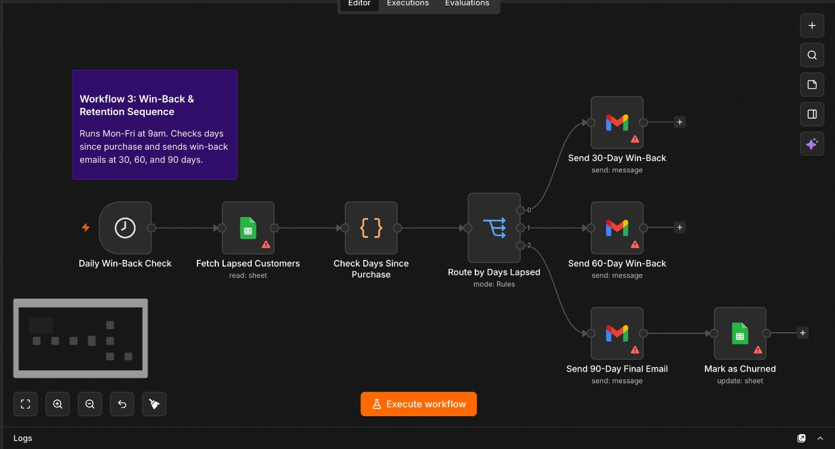The height and width of the screenshot is (449, 835).
Task: Open the Daily Win-Back Check schedule trigger node
Action: 125,228
